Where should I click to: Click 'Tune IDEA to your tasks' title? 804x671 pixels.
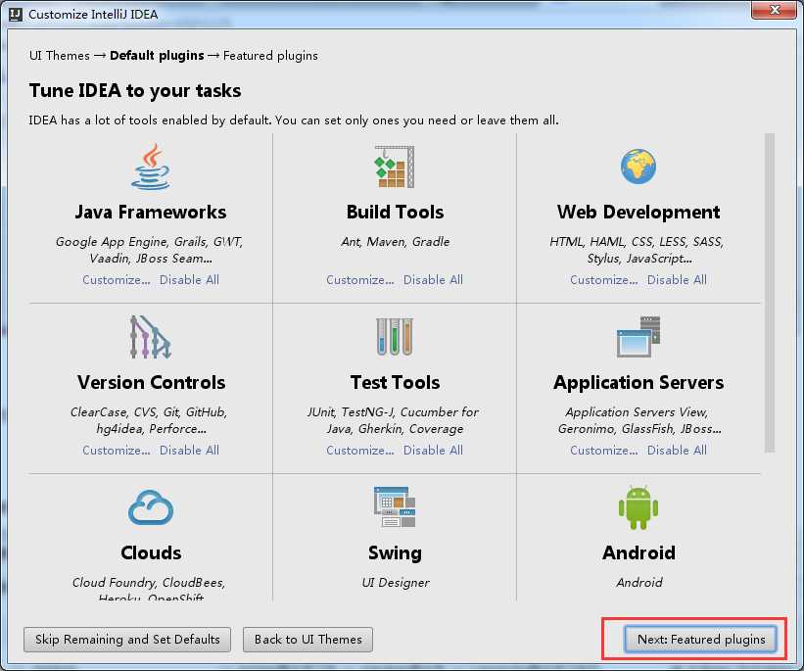[135, 90]
